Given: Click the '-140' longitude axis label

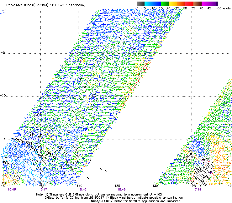Looking at the screenshot, I should pos(78,186).
